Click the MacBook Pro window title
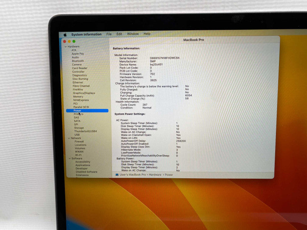Screen dimensions: 307x230 tap(194, 40)
